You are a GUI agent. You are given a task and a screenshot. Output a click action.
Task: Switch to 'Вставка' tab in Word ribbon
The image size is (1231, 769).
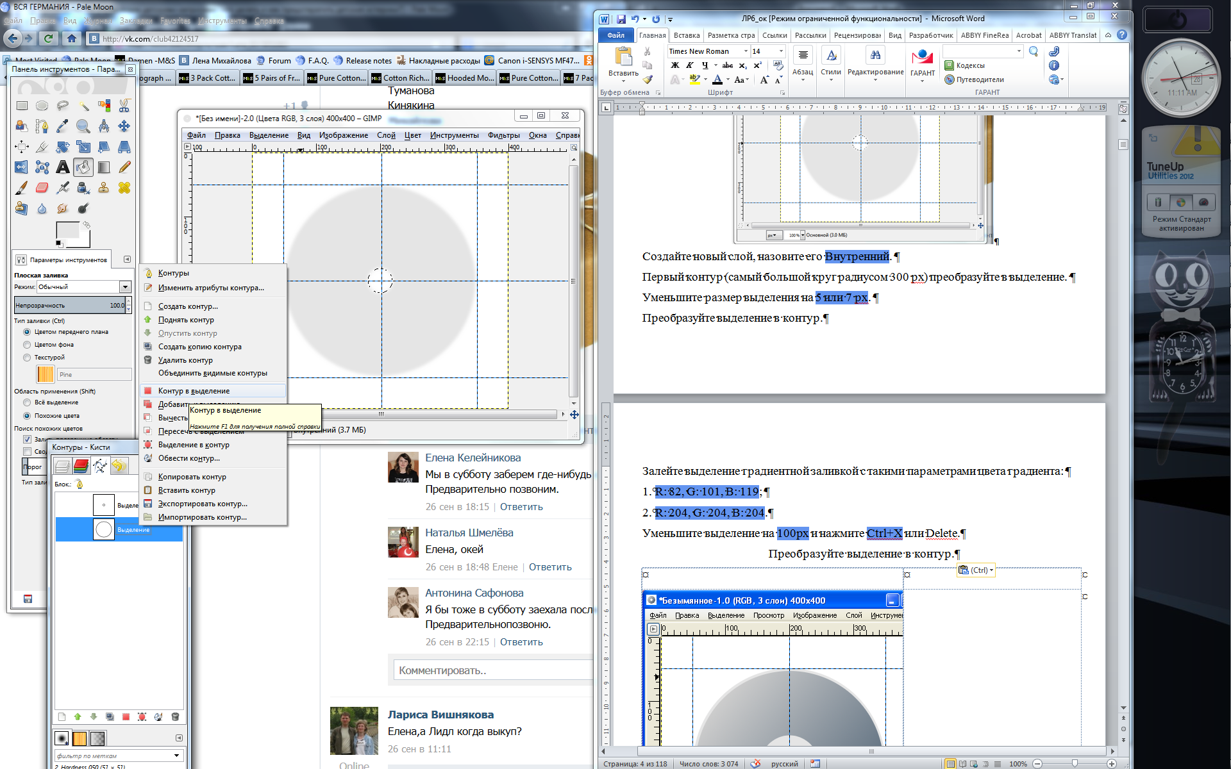point(686,35)
